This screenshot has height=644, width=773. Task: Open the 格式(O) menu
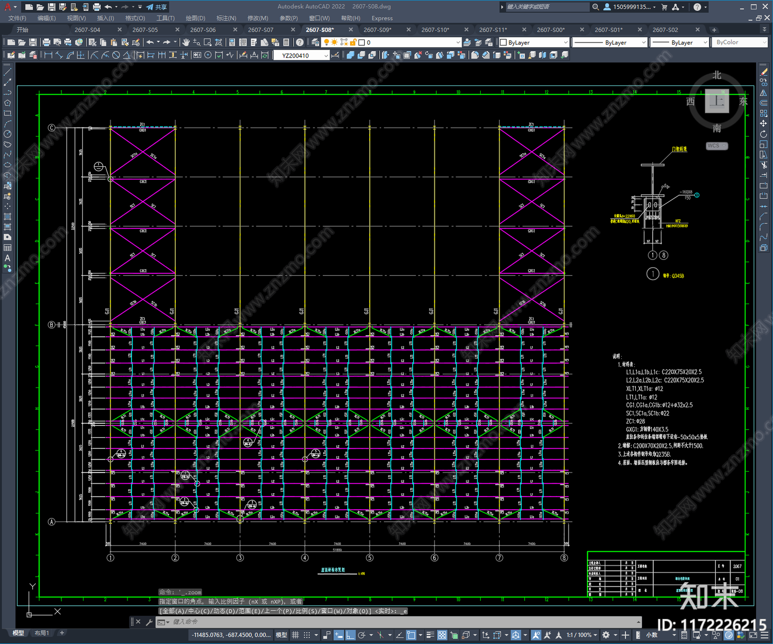click(135, 18)
